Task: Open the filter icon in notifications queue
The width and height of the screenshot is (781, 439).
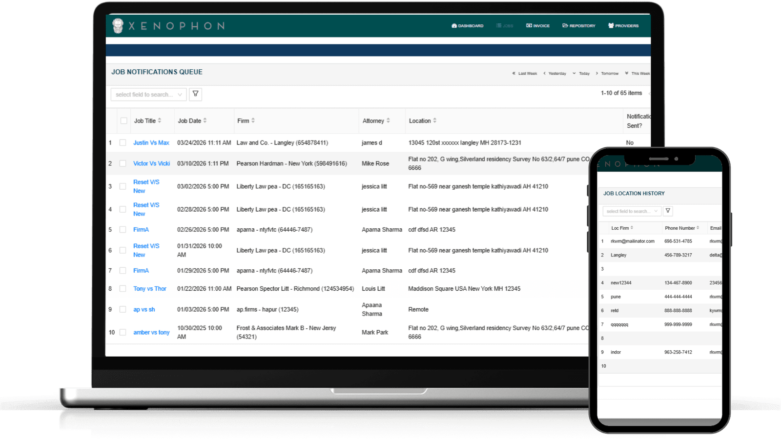Action: coord(195,94)
